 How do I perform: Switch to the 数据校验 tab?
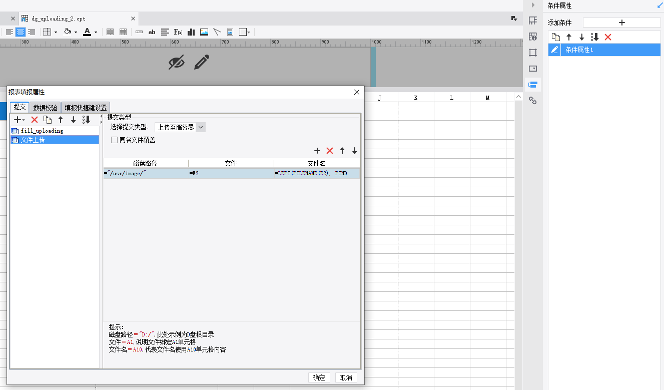tap(45, 108)
